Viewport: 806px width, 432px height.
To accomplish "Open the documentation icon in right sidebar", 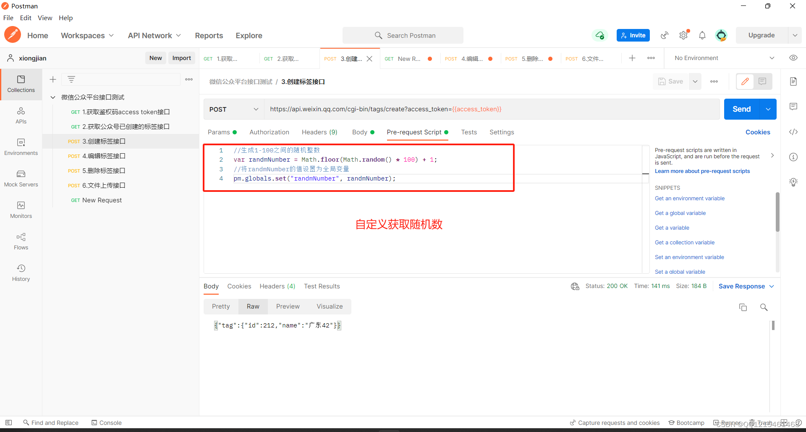I will 793,81.
